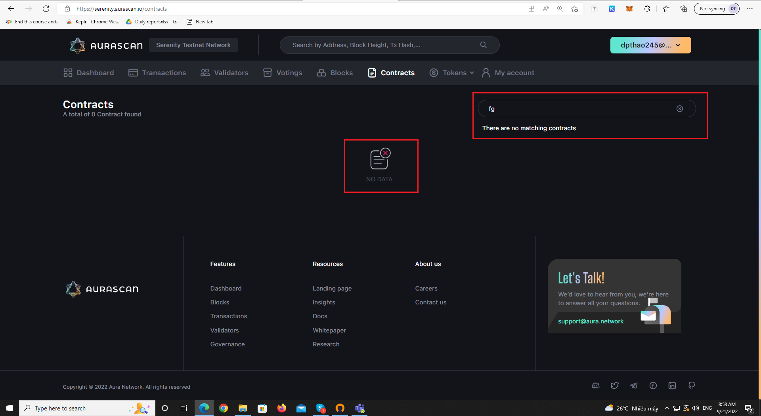Click the GitHub icon in the footer
The height and width of the screenshot is (416, 761).
pos(691,386)
